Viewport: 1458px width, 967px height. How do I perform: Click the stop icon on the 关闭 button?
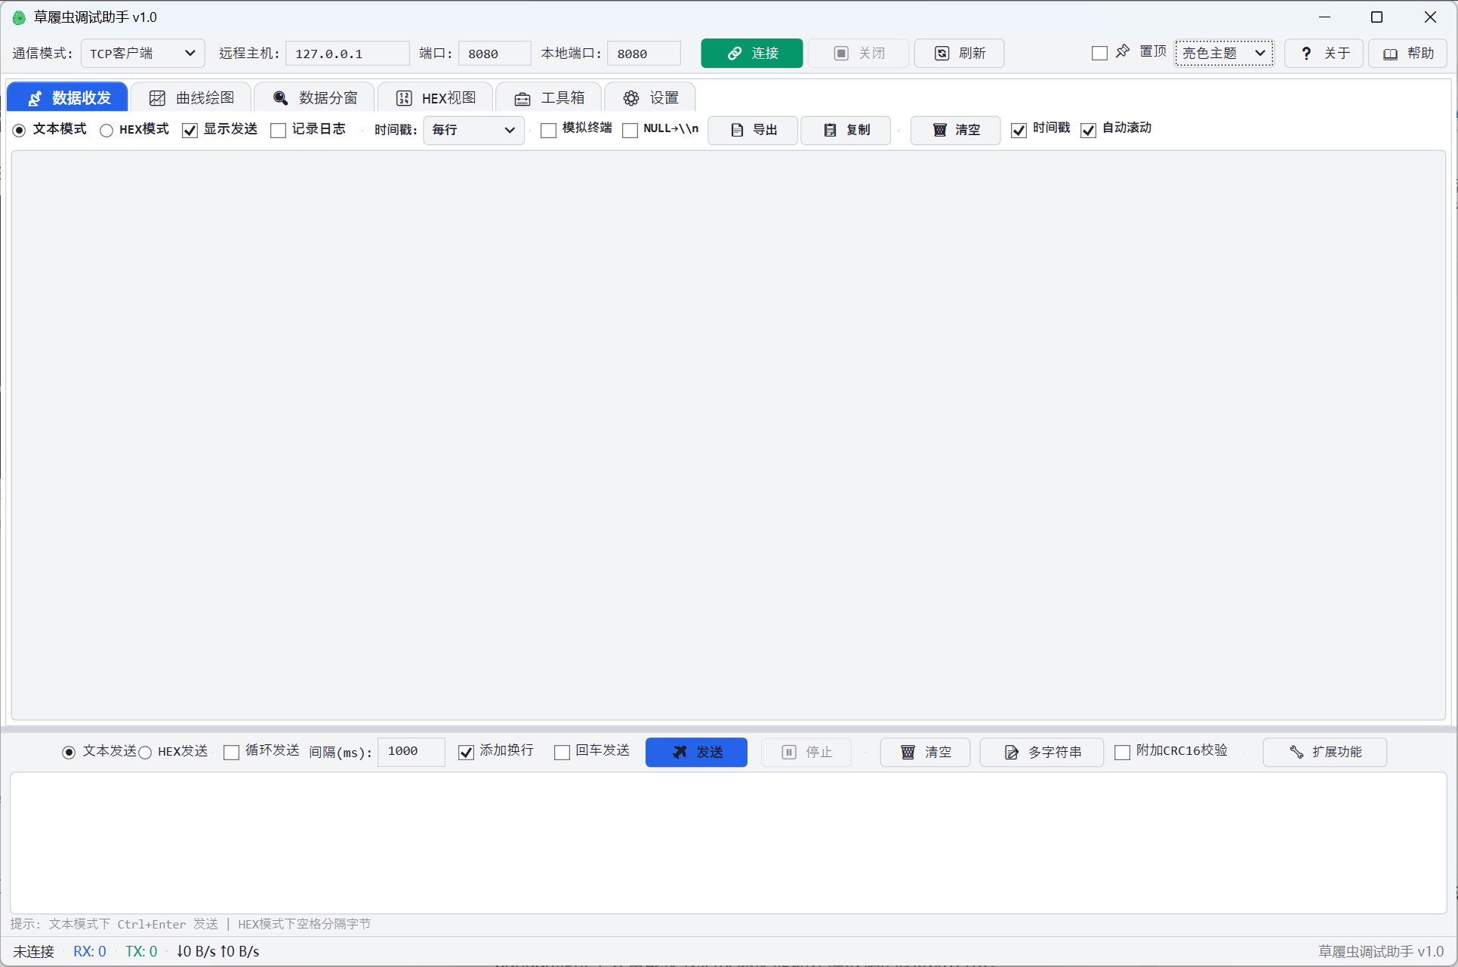pos(840,54)
